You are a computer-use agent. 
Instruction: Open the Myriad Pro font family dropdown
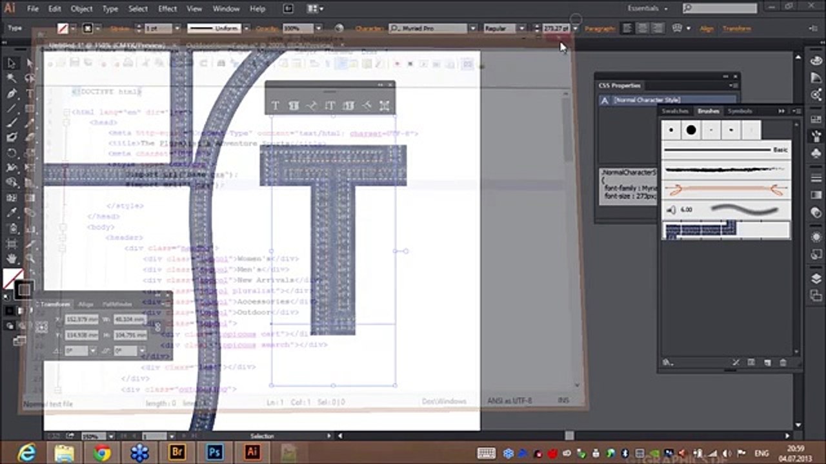(472, 28)
